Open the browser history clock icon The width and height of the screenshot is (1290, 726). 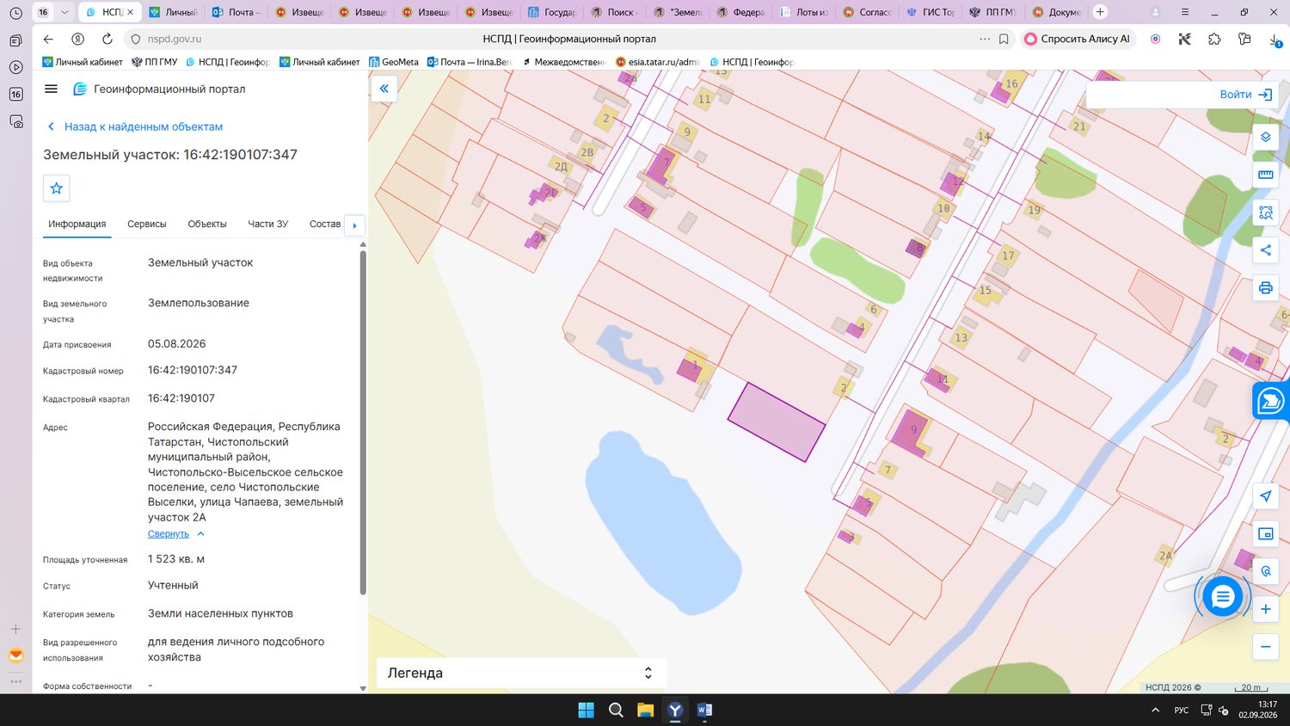[15, 13]
